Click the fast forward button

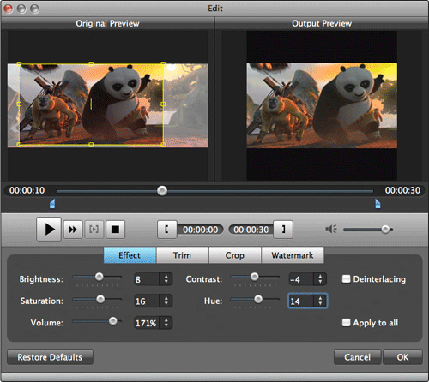pyautogui.click(x=73, y=230)
